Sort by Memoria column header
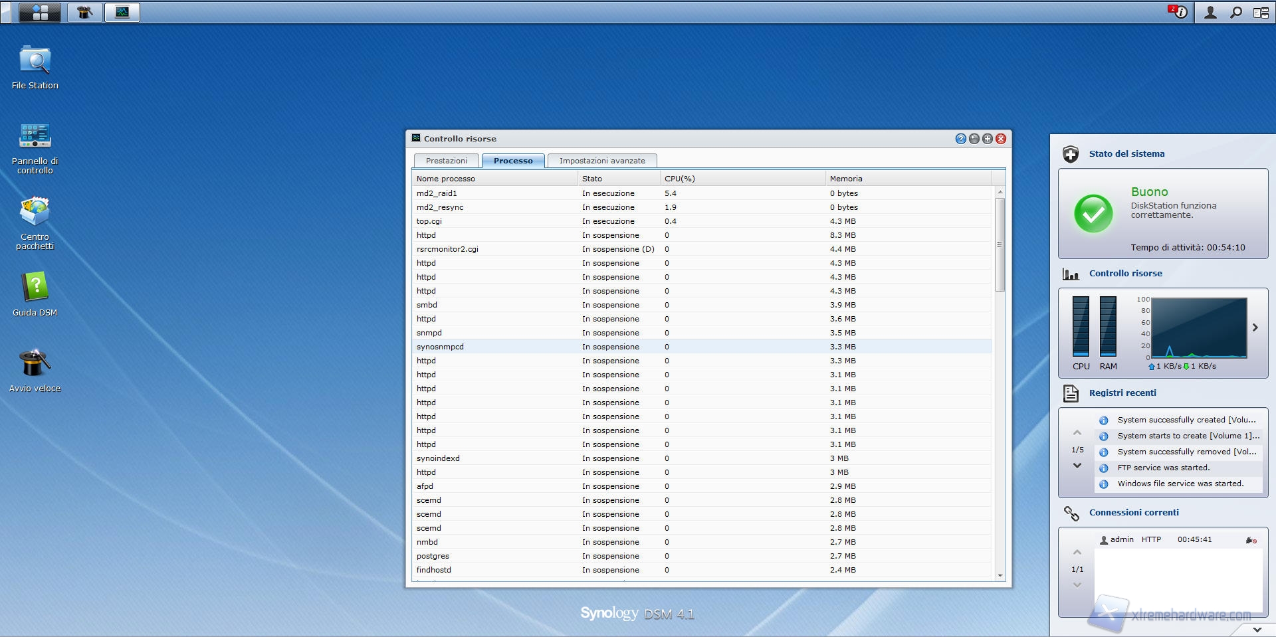Screen dimensions: 1276x637 (x=845, y=179)
